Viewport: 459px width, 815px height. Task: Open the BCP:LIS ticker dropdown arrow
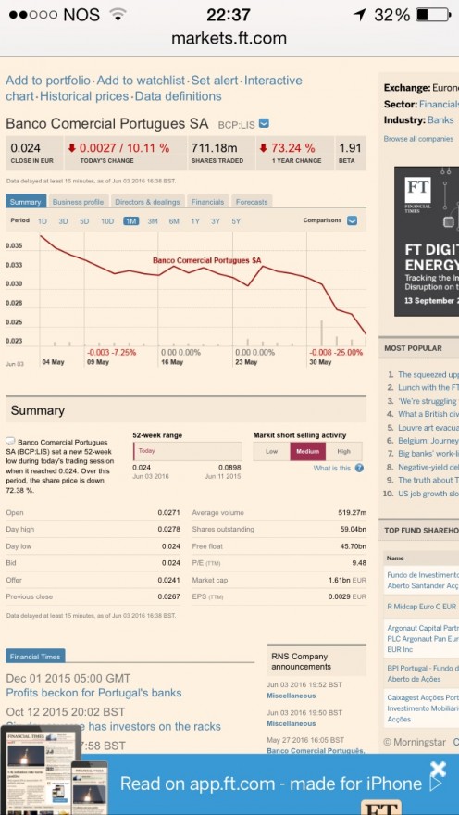265,124
